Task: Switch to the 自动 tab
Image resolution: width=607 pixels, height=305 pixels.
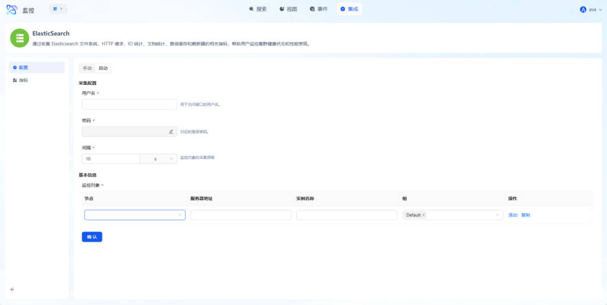Action: point(103,69)
